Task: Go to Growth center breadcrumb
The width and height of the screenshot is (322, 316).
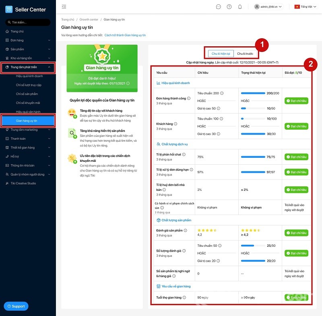Action: coord(89,19)
